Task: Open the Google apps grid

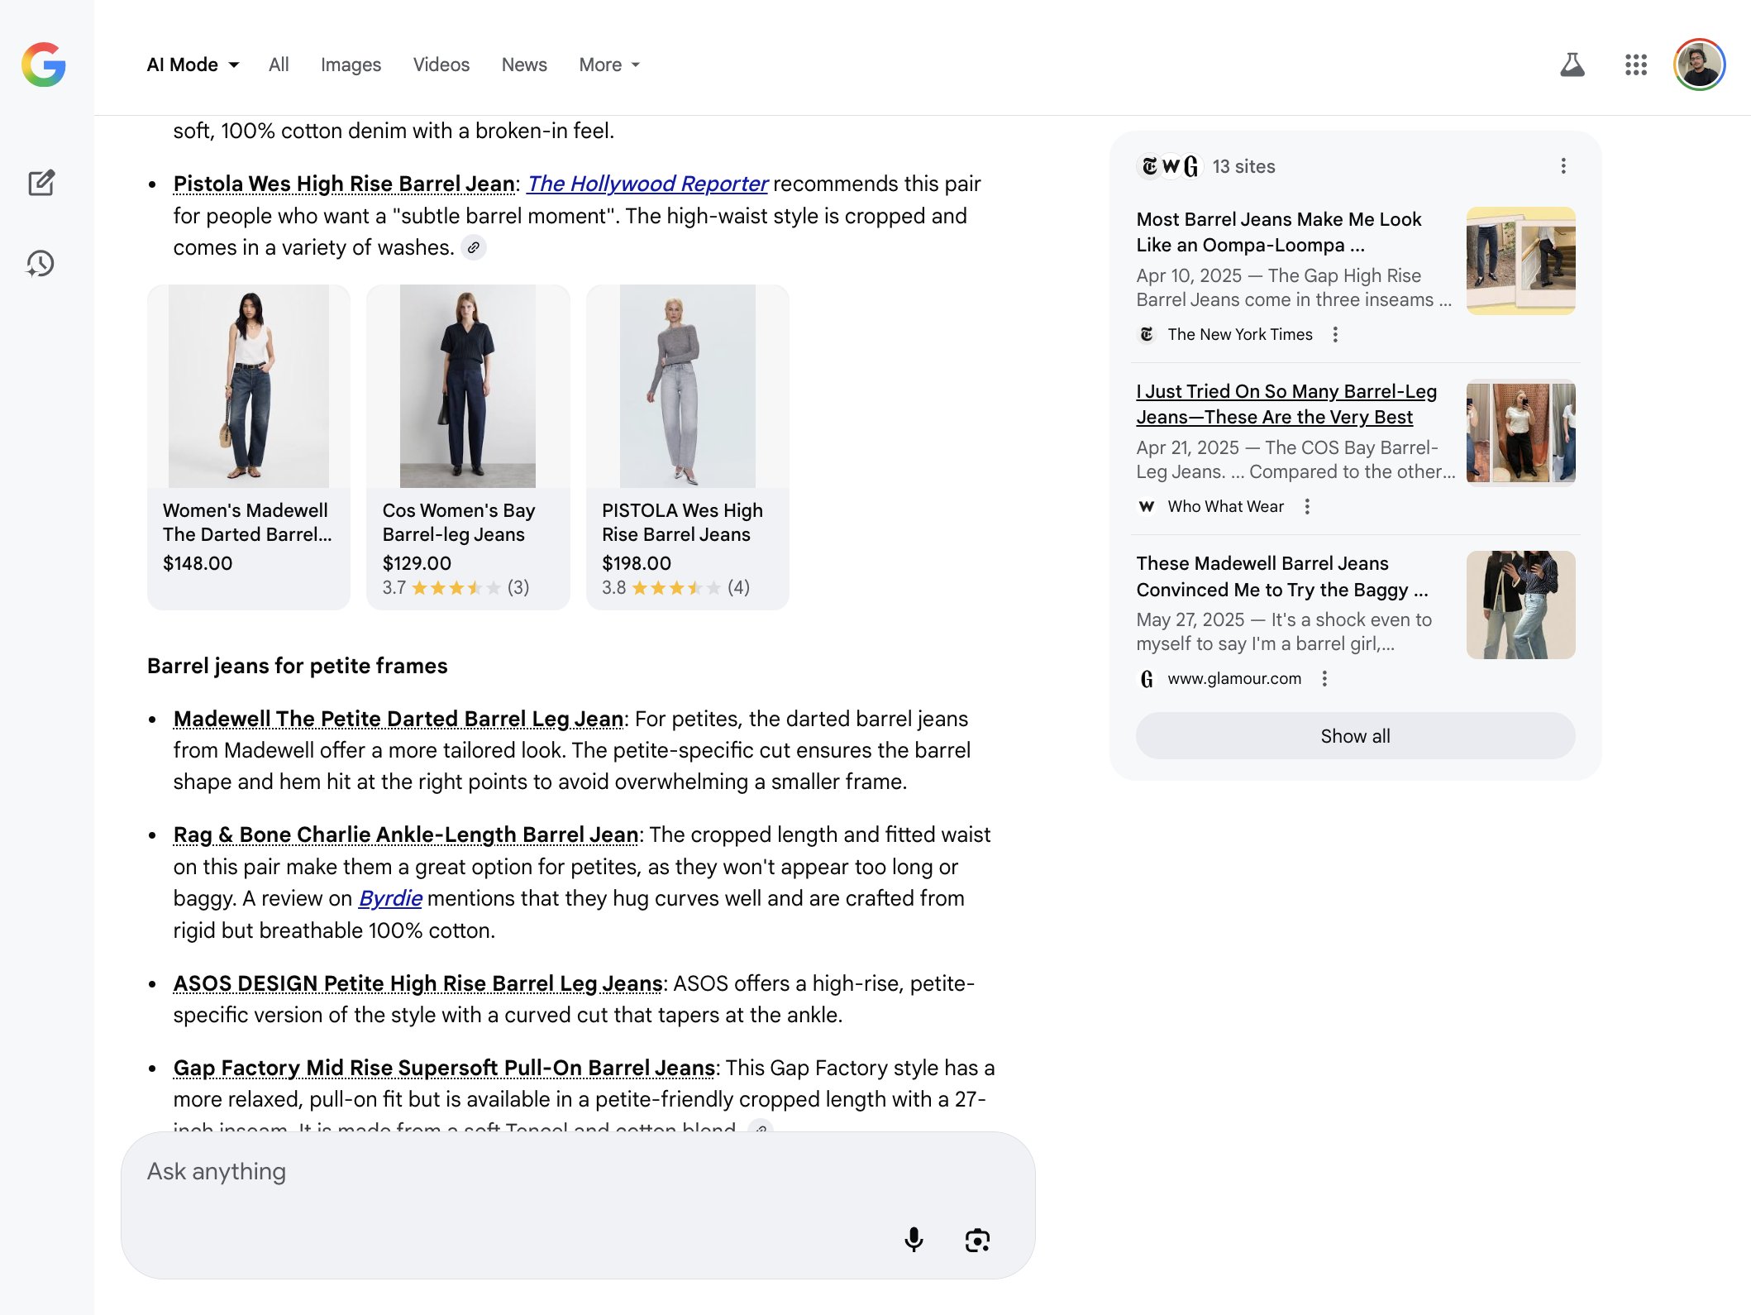Action: coord(1635,65)
